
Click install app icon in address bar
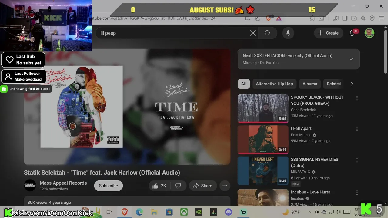(x=248, y=18)
